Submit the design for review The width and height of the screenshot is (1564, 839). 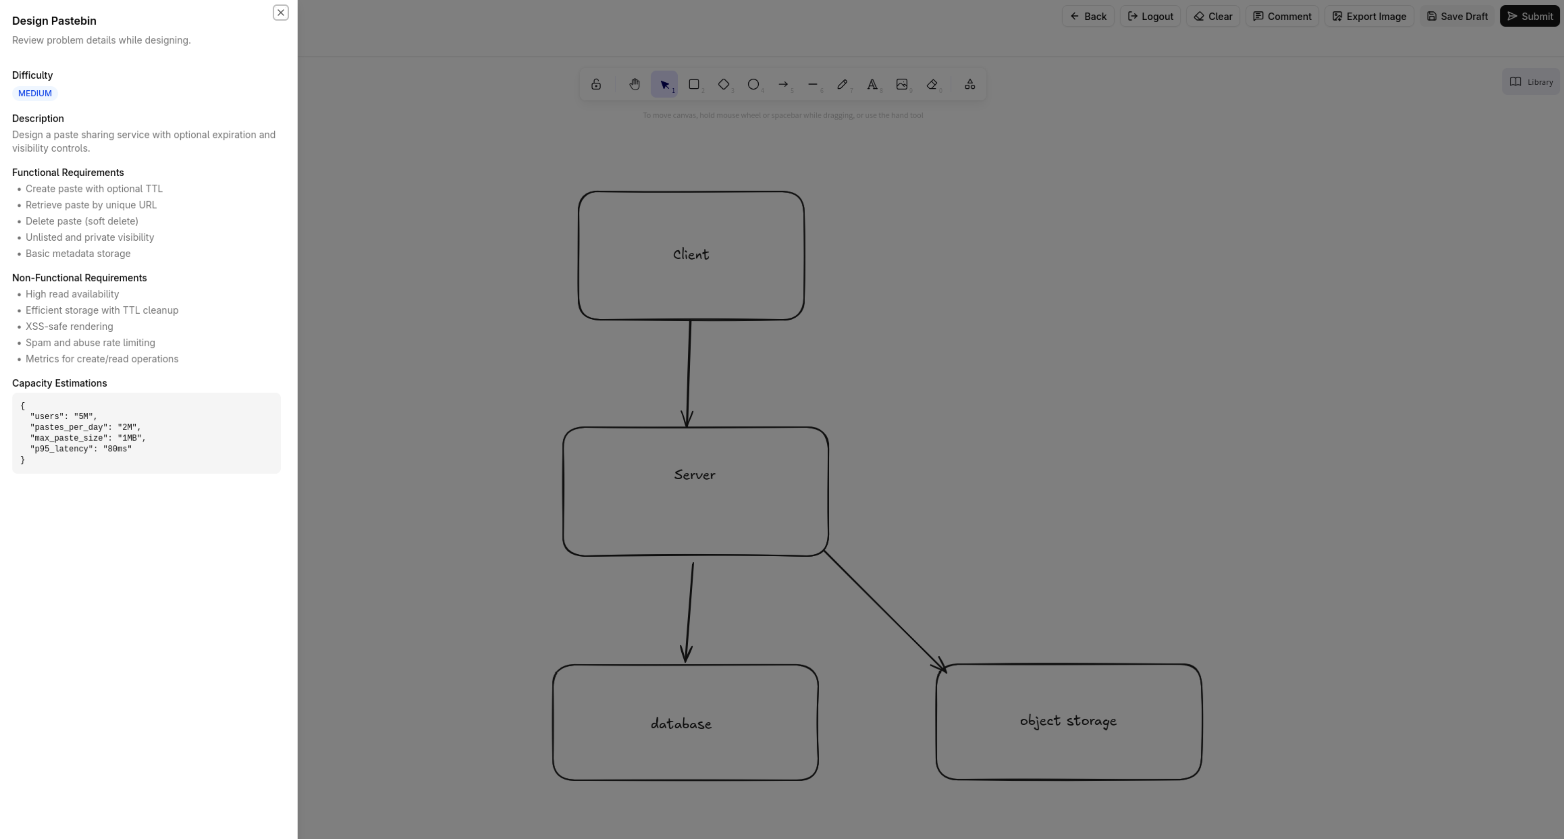(1530, 16)
